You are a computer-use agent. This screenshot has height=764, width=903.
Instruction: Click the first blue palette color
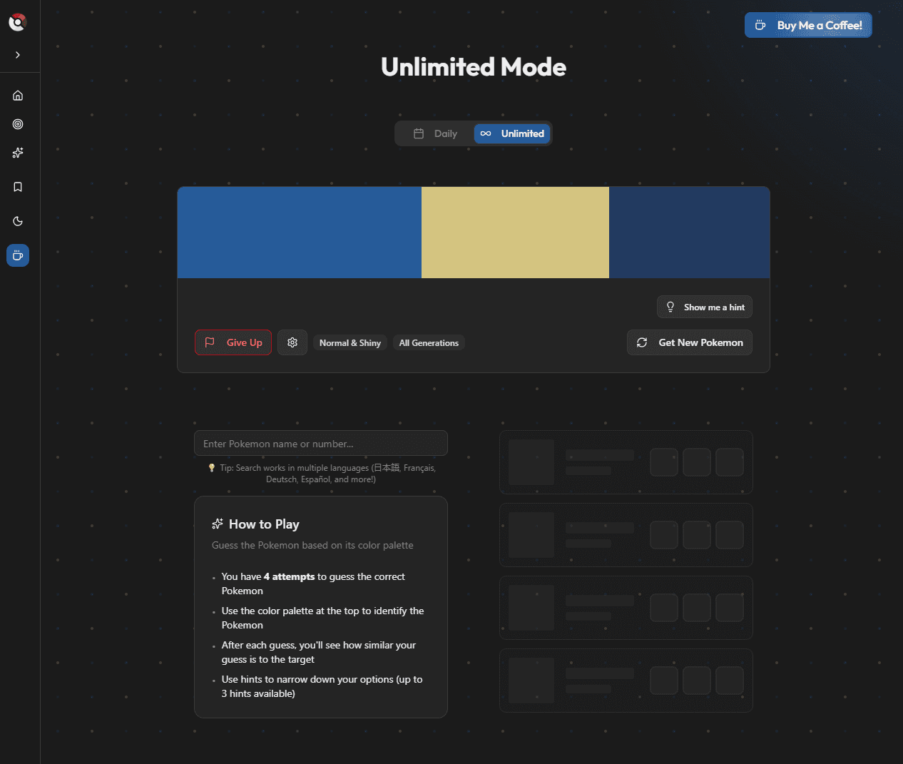tap(300, 233)
